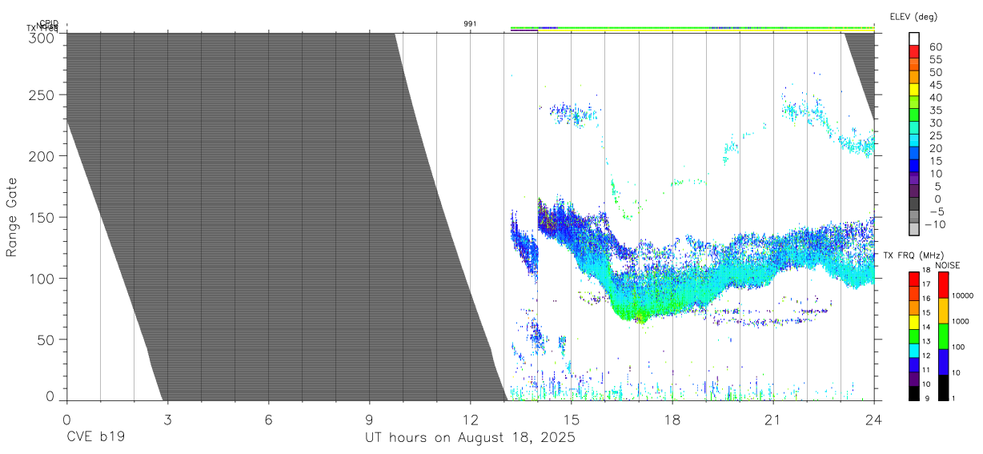The height and width of the screenshot is (454, 983).
Task: Click the "-10" label on the ELEV scale
Action: point(935,224)
